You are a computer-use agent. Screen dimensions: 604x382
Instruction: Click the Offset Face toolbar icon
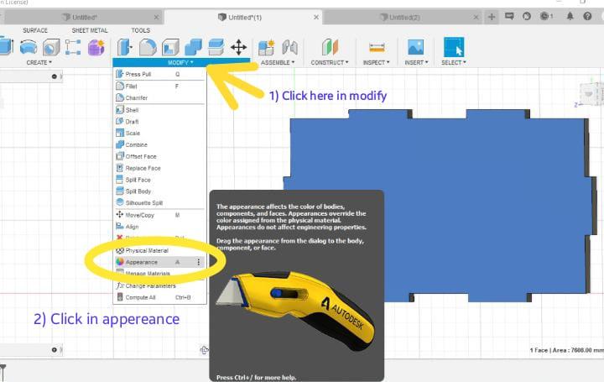coord(216,47)
